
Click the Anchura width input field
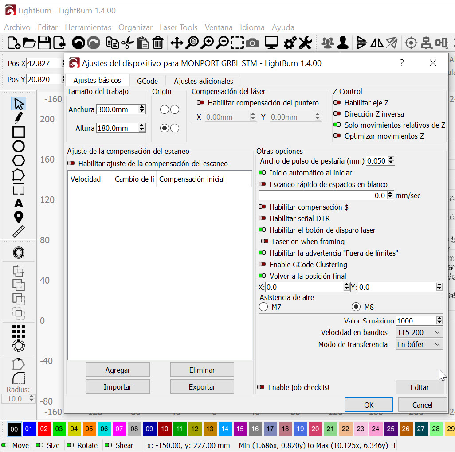[x=118, y=109]
